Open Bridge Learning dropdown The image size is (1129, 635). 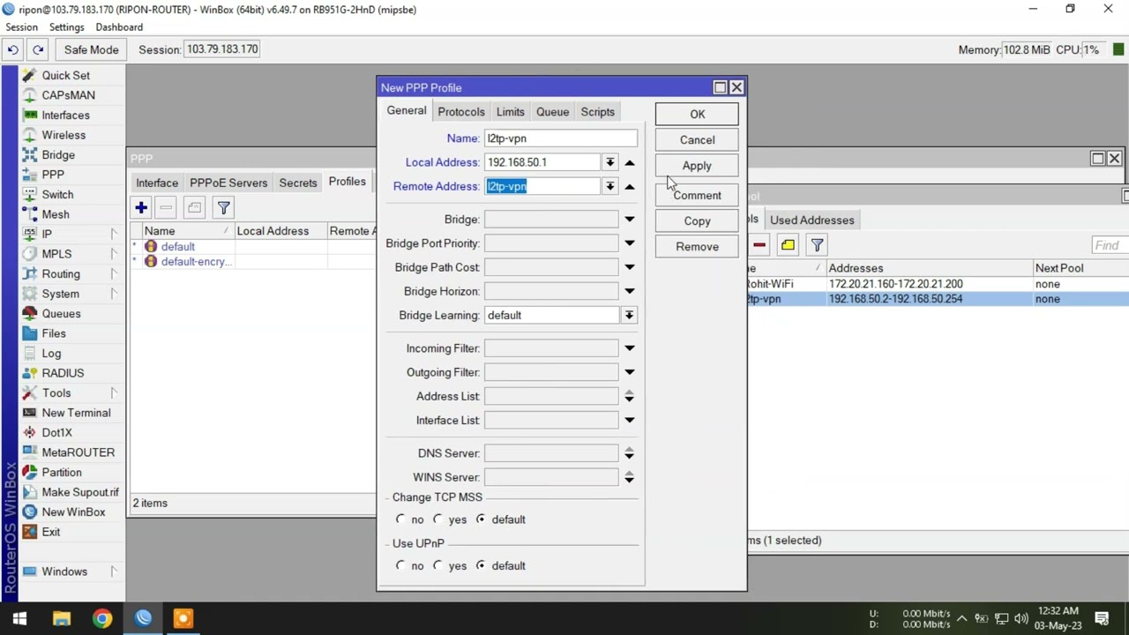pos(629,315)
